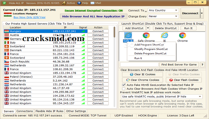The width and height of the screenshot is (209, 119).
Task: Choose Add Program ShortCut from context menu
Action: click(x=149, y=45)
